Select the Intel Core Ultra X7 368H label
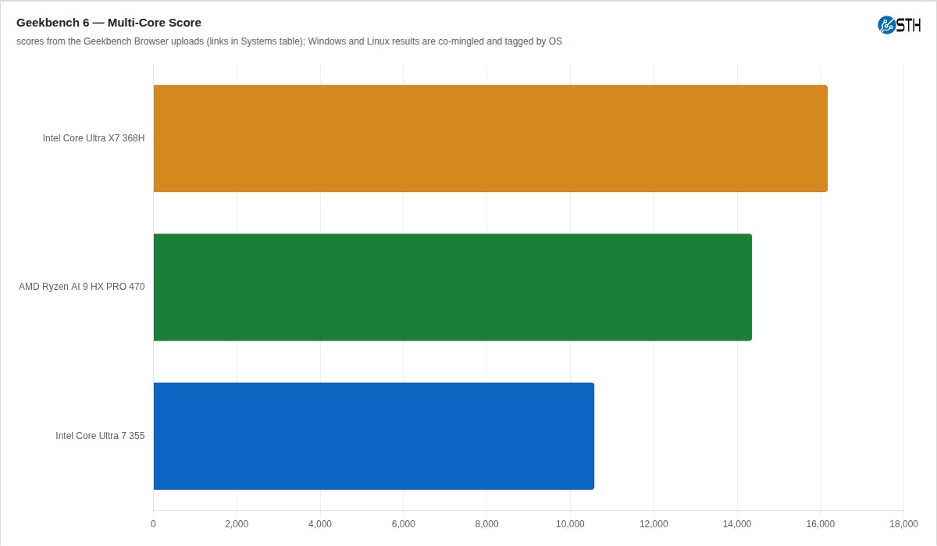Viewport: 937px width, 546px height. (x=94, y=138)
